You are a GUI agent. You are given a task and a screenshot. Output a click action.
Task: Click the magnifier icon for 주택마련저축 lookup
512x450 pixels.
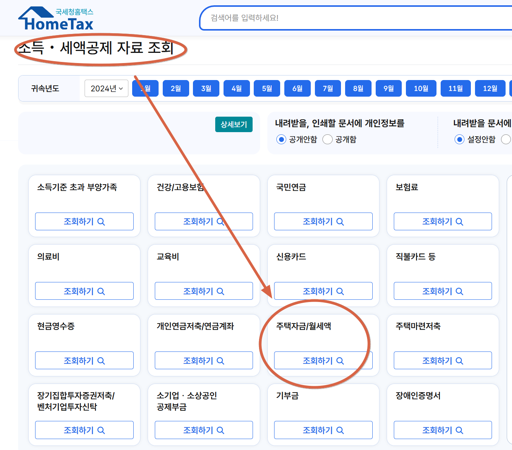(460, 361)
